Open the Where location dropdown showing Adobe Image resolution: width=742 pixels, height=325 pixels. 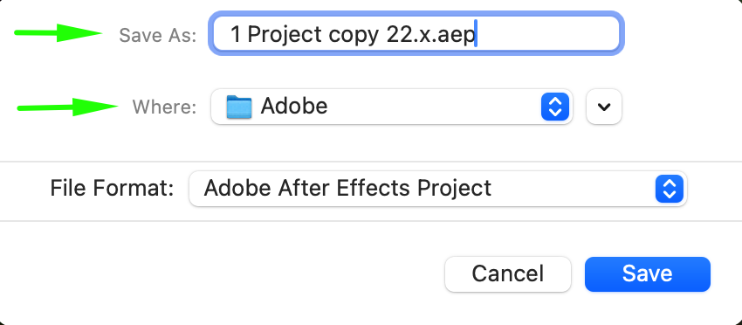(392, 107)
